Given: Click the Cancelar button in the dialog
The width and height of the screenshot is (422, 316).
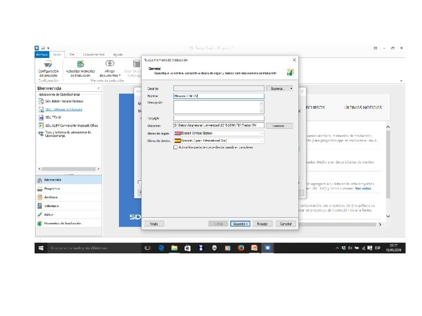Looking at the screenshot, I should pos(286,224).
